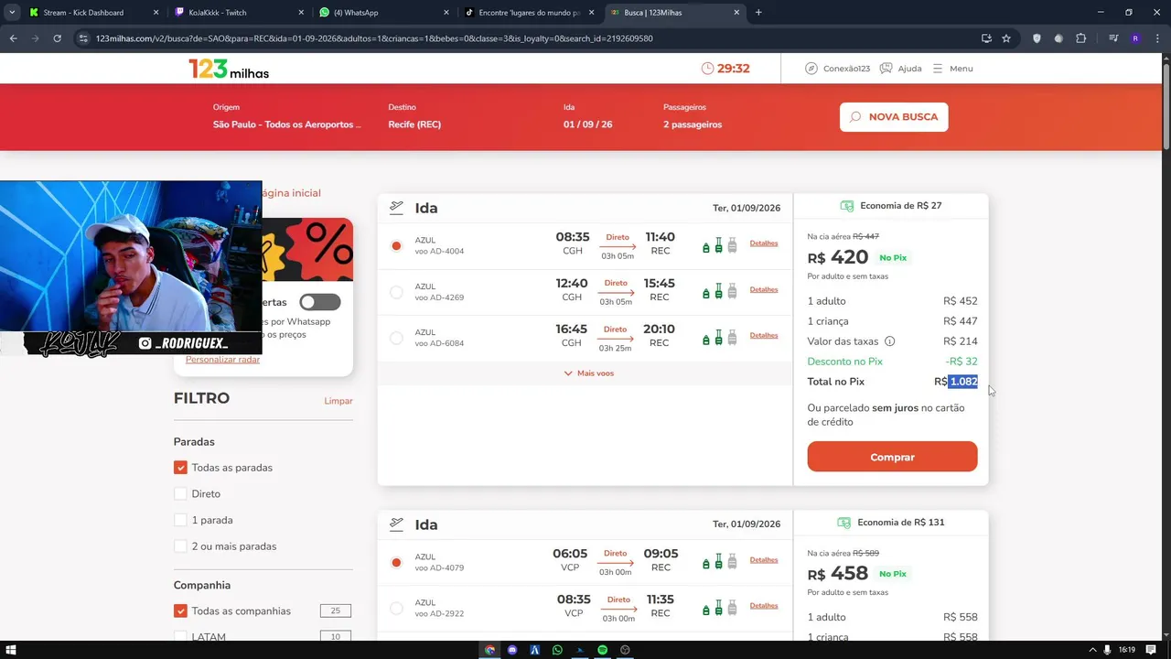1171x659 pixels.
Task: Reload the current page
Action: point(57,38)
